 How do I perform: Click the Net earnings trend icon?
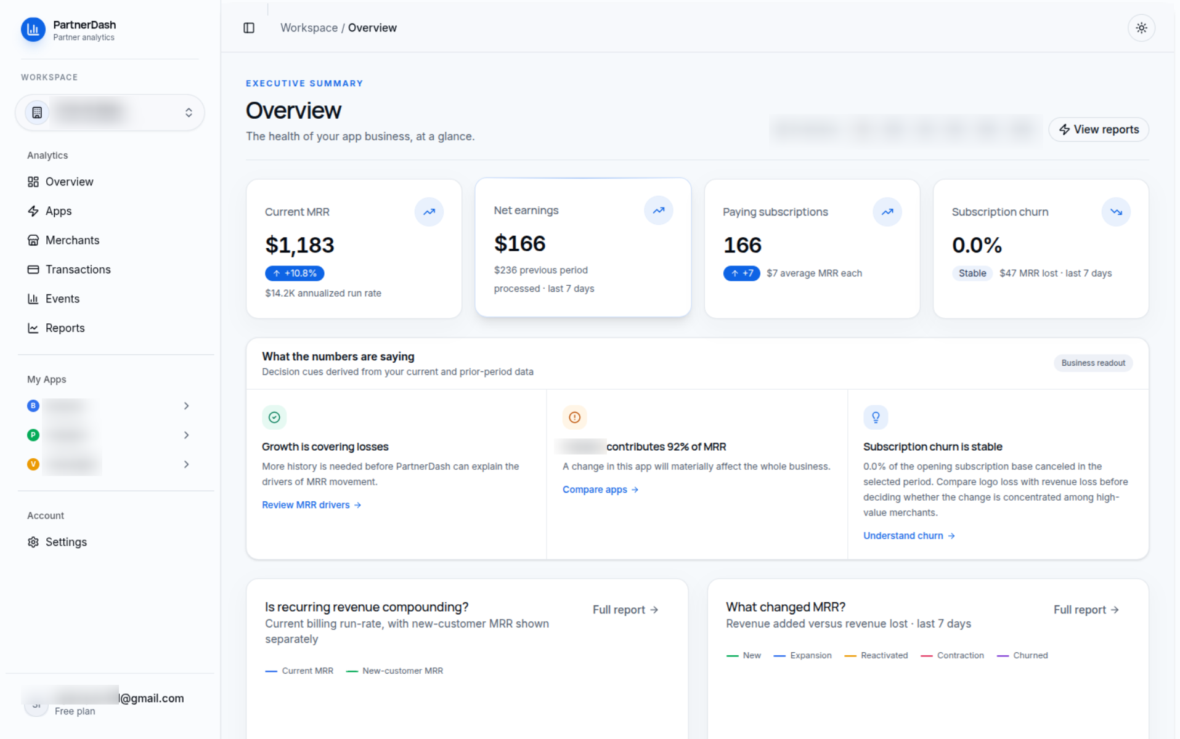point(658,211)
